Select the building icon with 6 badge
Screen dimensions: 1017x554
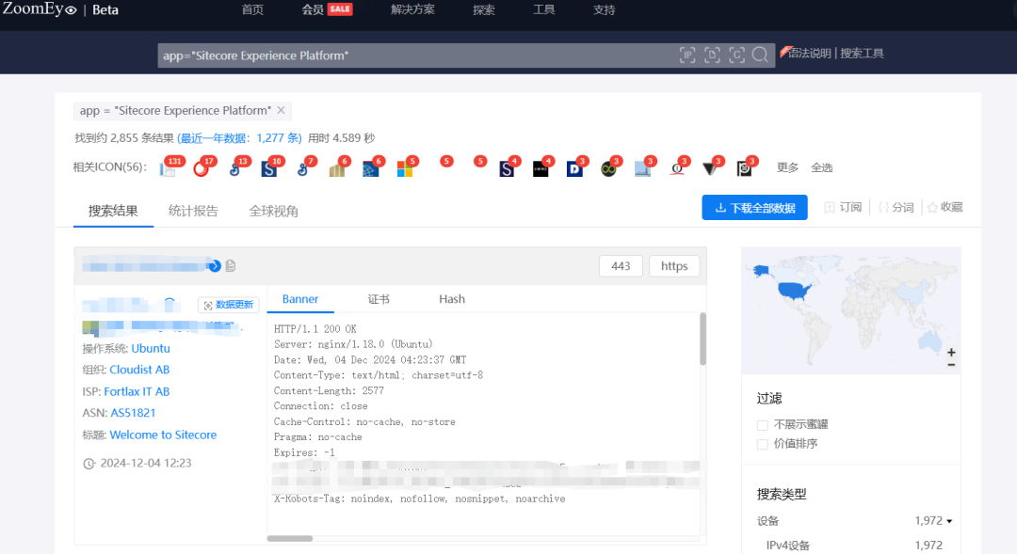click(337, 169)
